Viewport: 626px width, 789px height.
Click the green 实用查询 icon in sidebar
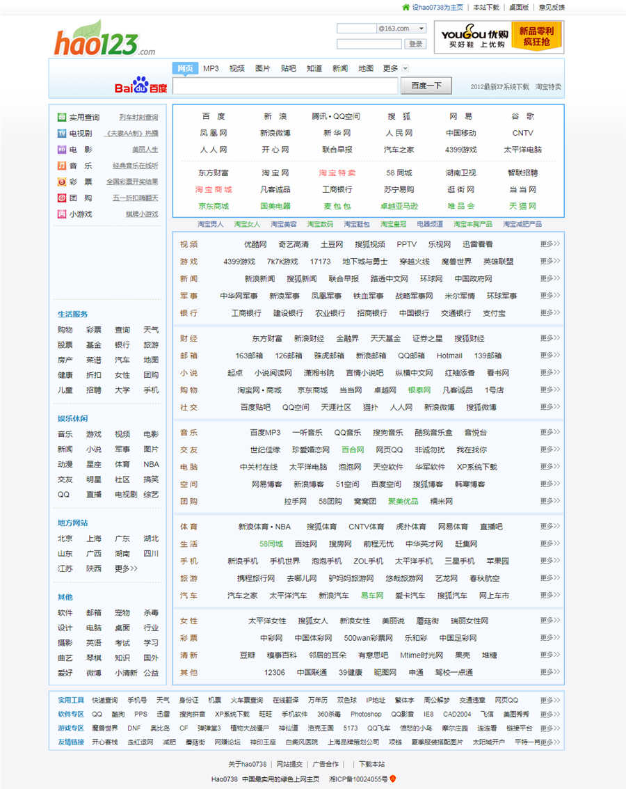point(62,117)
